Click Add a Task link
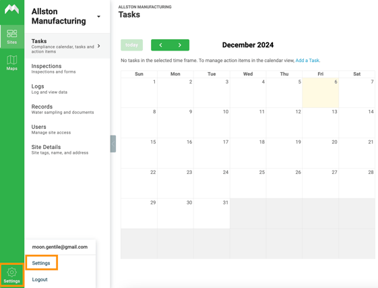This screenshot has width=378, height=288. [x=308, y=60]
